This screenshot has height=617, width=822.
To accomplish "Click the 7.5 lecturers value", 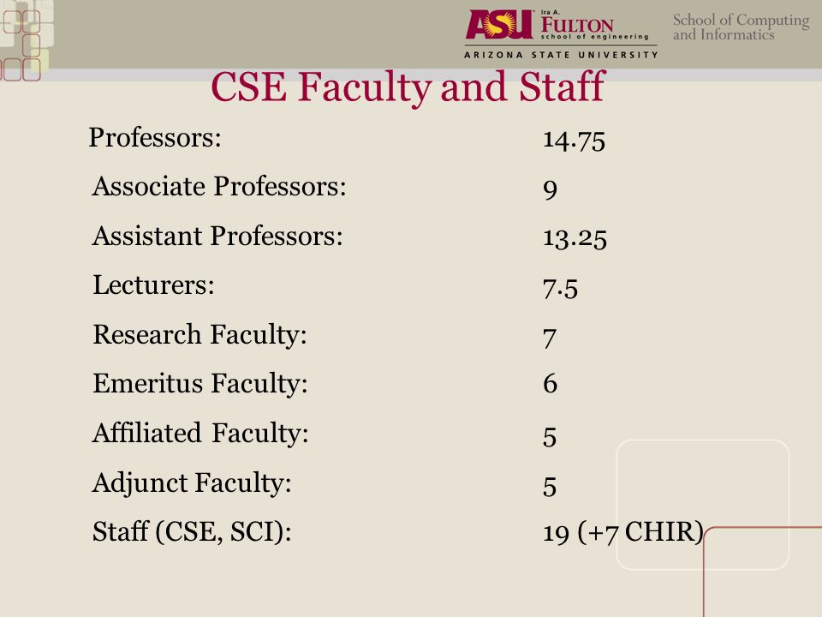I will [560, 288].
